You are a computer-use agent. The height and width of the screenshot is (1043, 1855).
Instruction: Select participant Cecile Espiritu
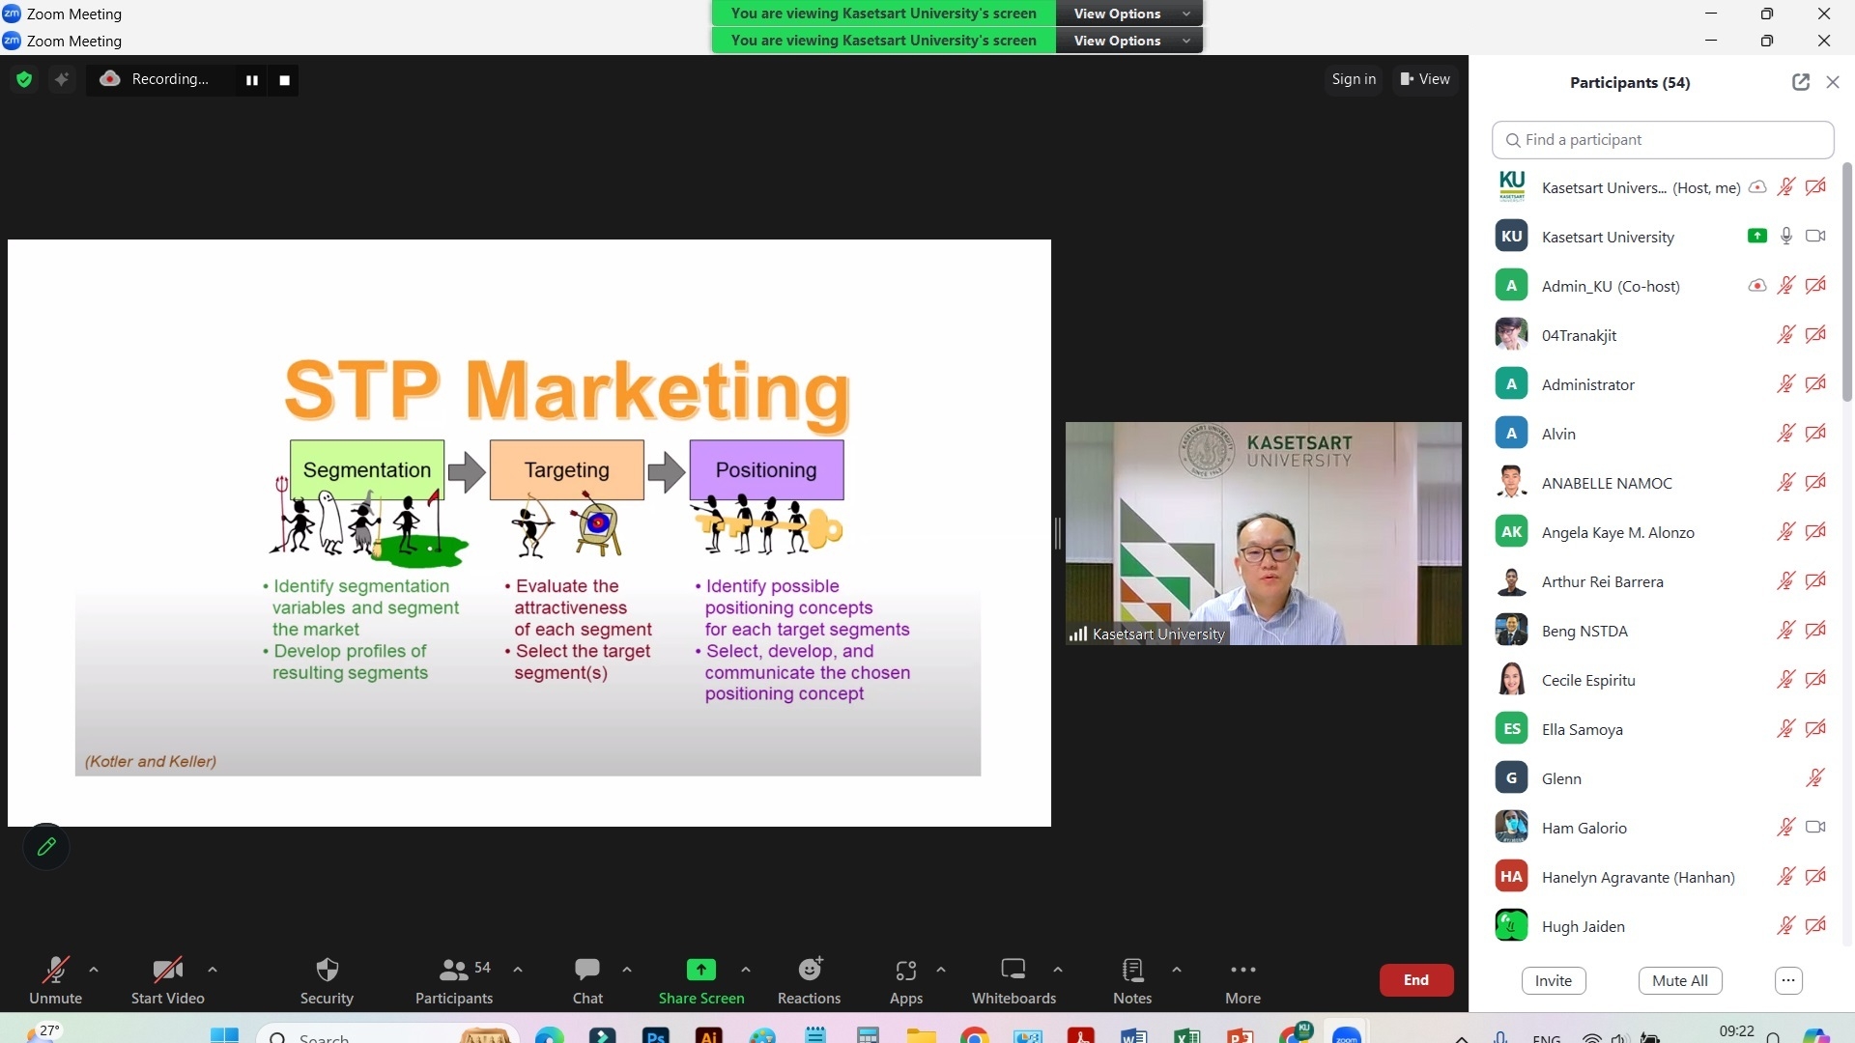pyautogui.click(x=1662, y=680)
